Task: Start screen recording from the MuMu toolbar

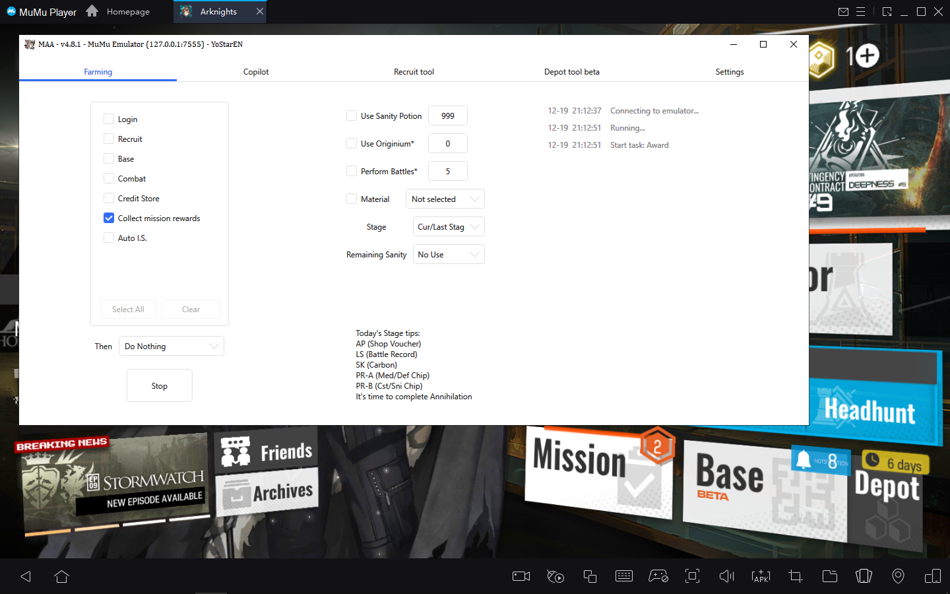Action: (x=521, y=576)
